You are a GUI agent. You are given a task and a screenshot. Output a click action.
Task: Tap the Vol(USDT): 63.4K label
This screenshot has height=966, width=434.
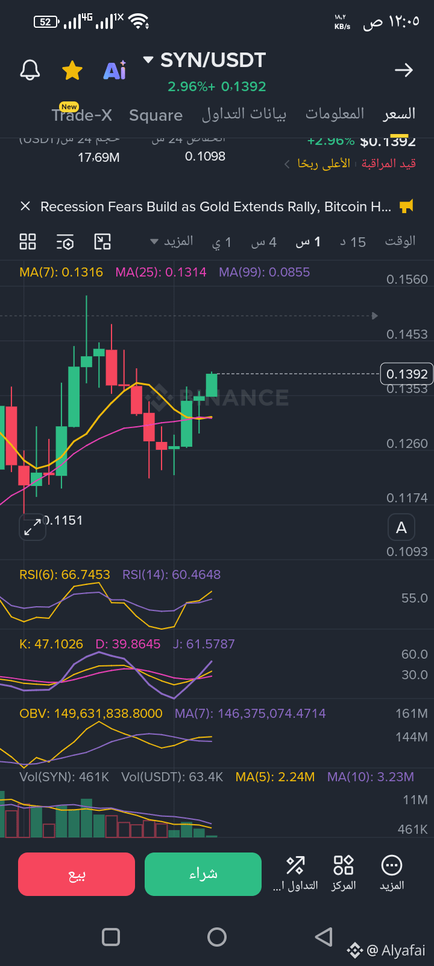(172, 777)
